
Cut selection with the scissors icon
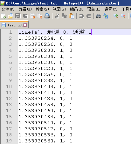pos(57,16)
